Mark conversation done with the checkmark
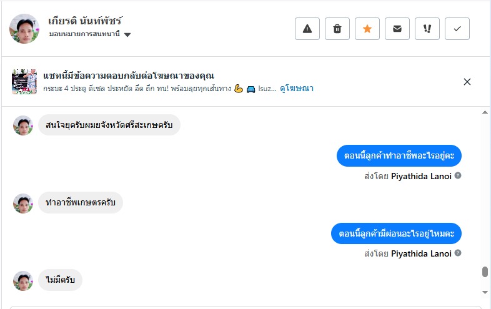The image size is (491, 309). tap(457, 29)
